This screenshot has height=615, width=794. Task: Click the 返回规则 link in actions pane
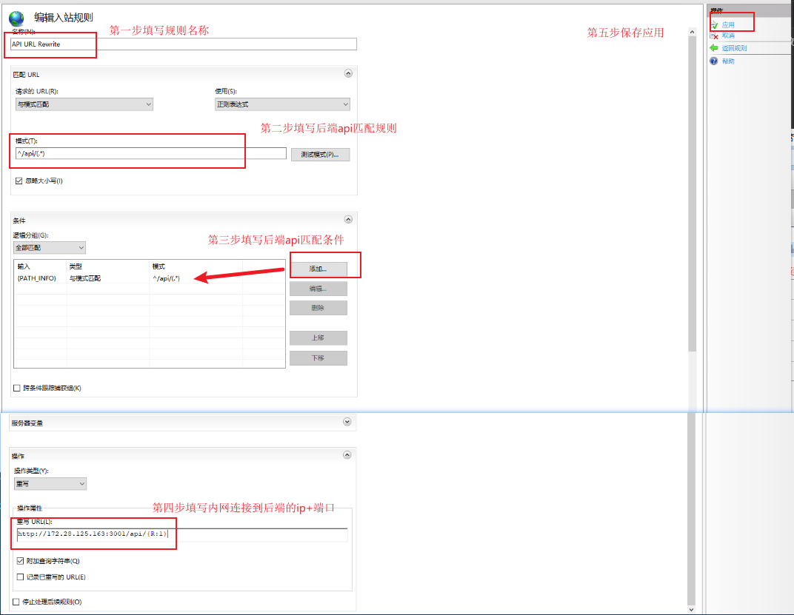pyautogui.click(x=734, y=48)
